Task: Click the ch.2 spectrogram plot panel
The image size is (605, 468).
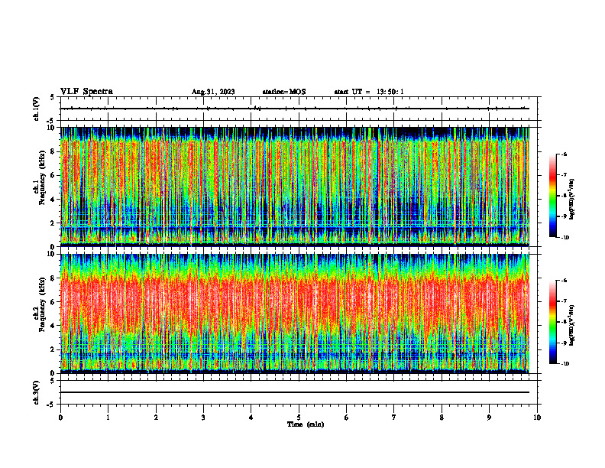Action: 295,314
